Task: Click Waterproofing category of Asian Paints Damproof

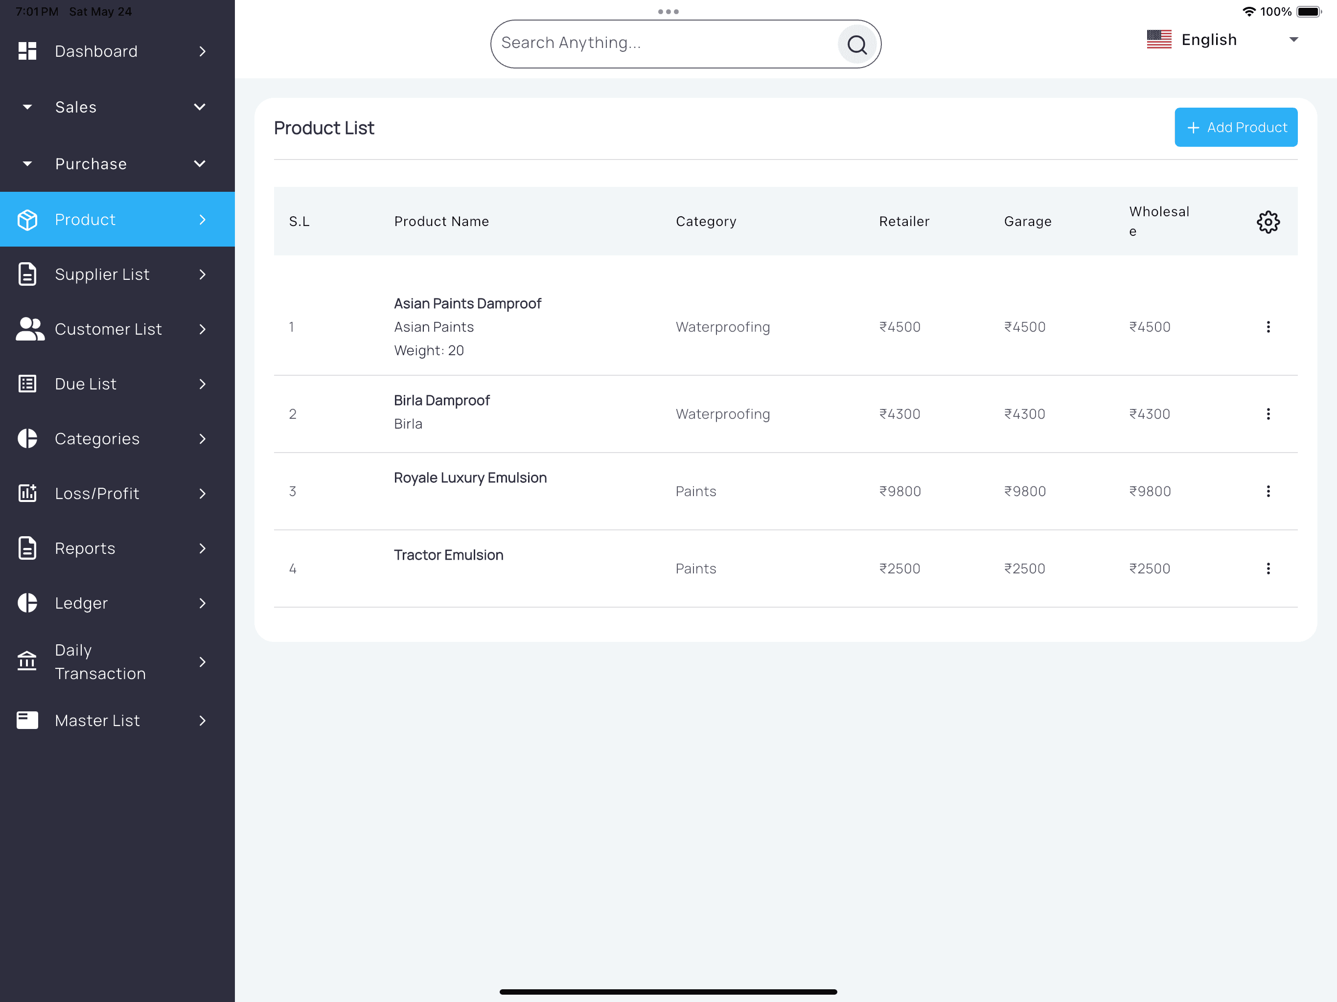Action: [x=722, y=327]
